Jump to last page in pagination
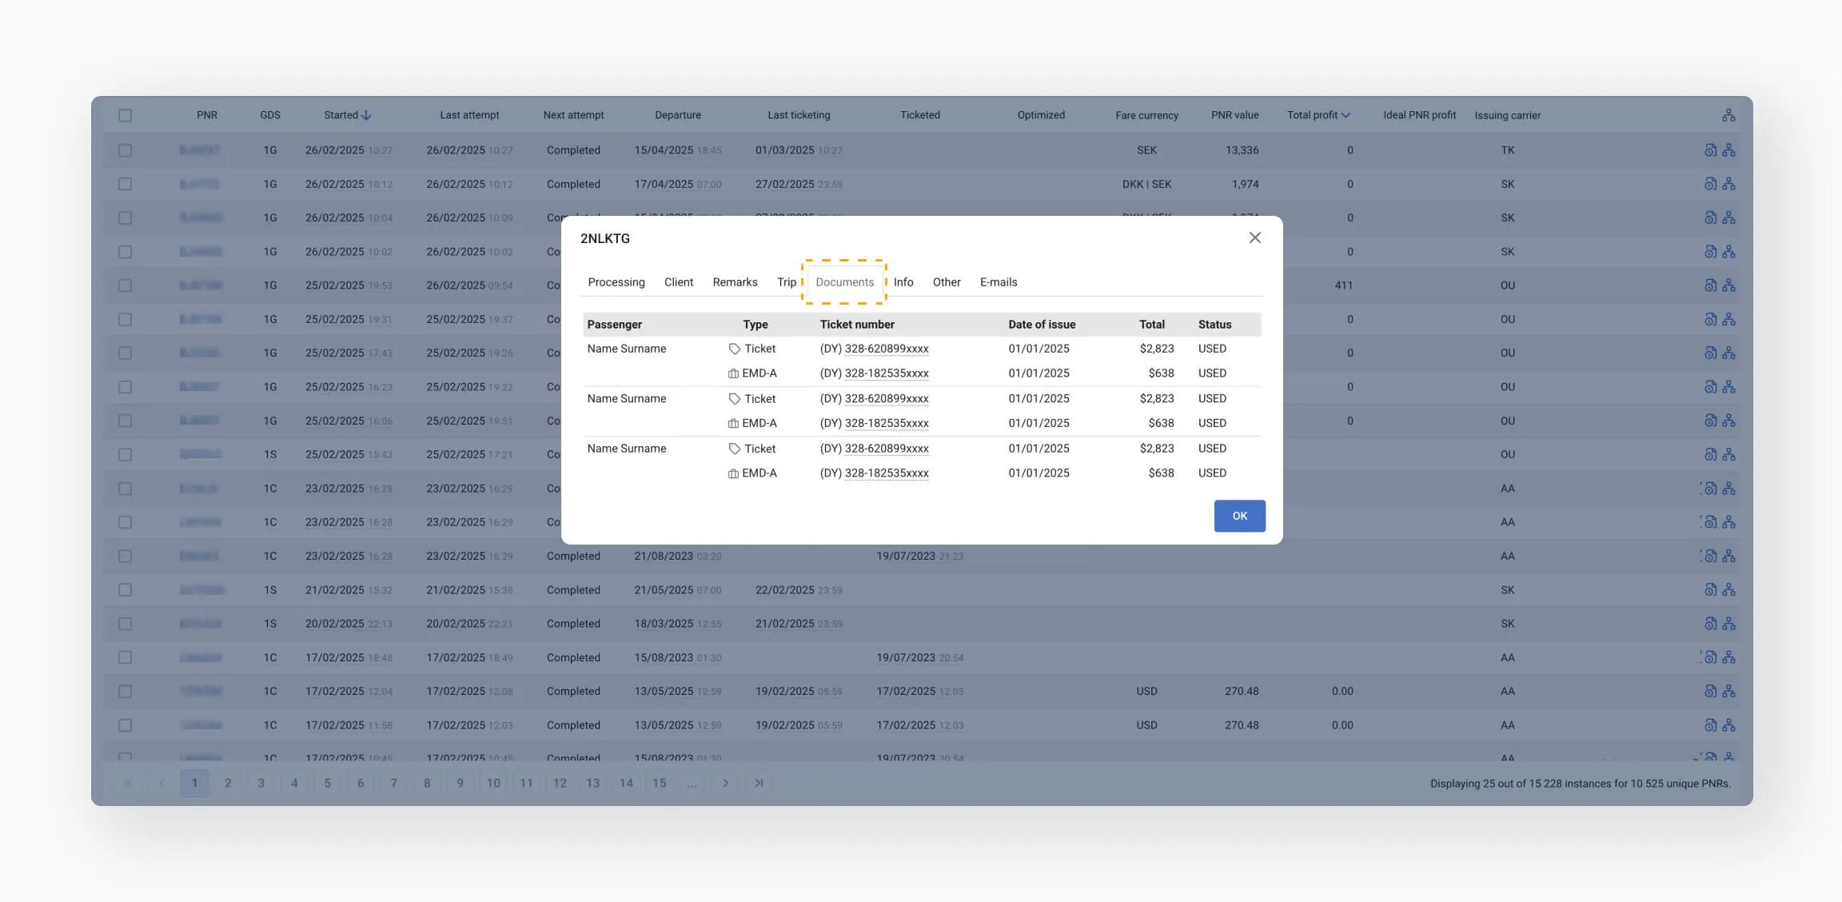This screenshot has height=902, width=1842. click(x=759, y=783)
